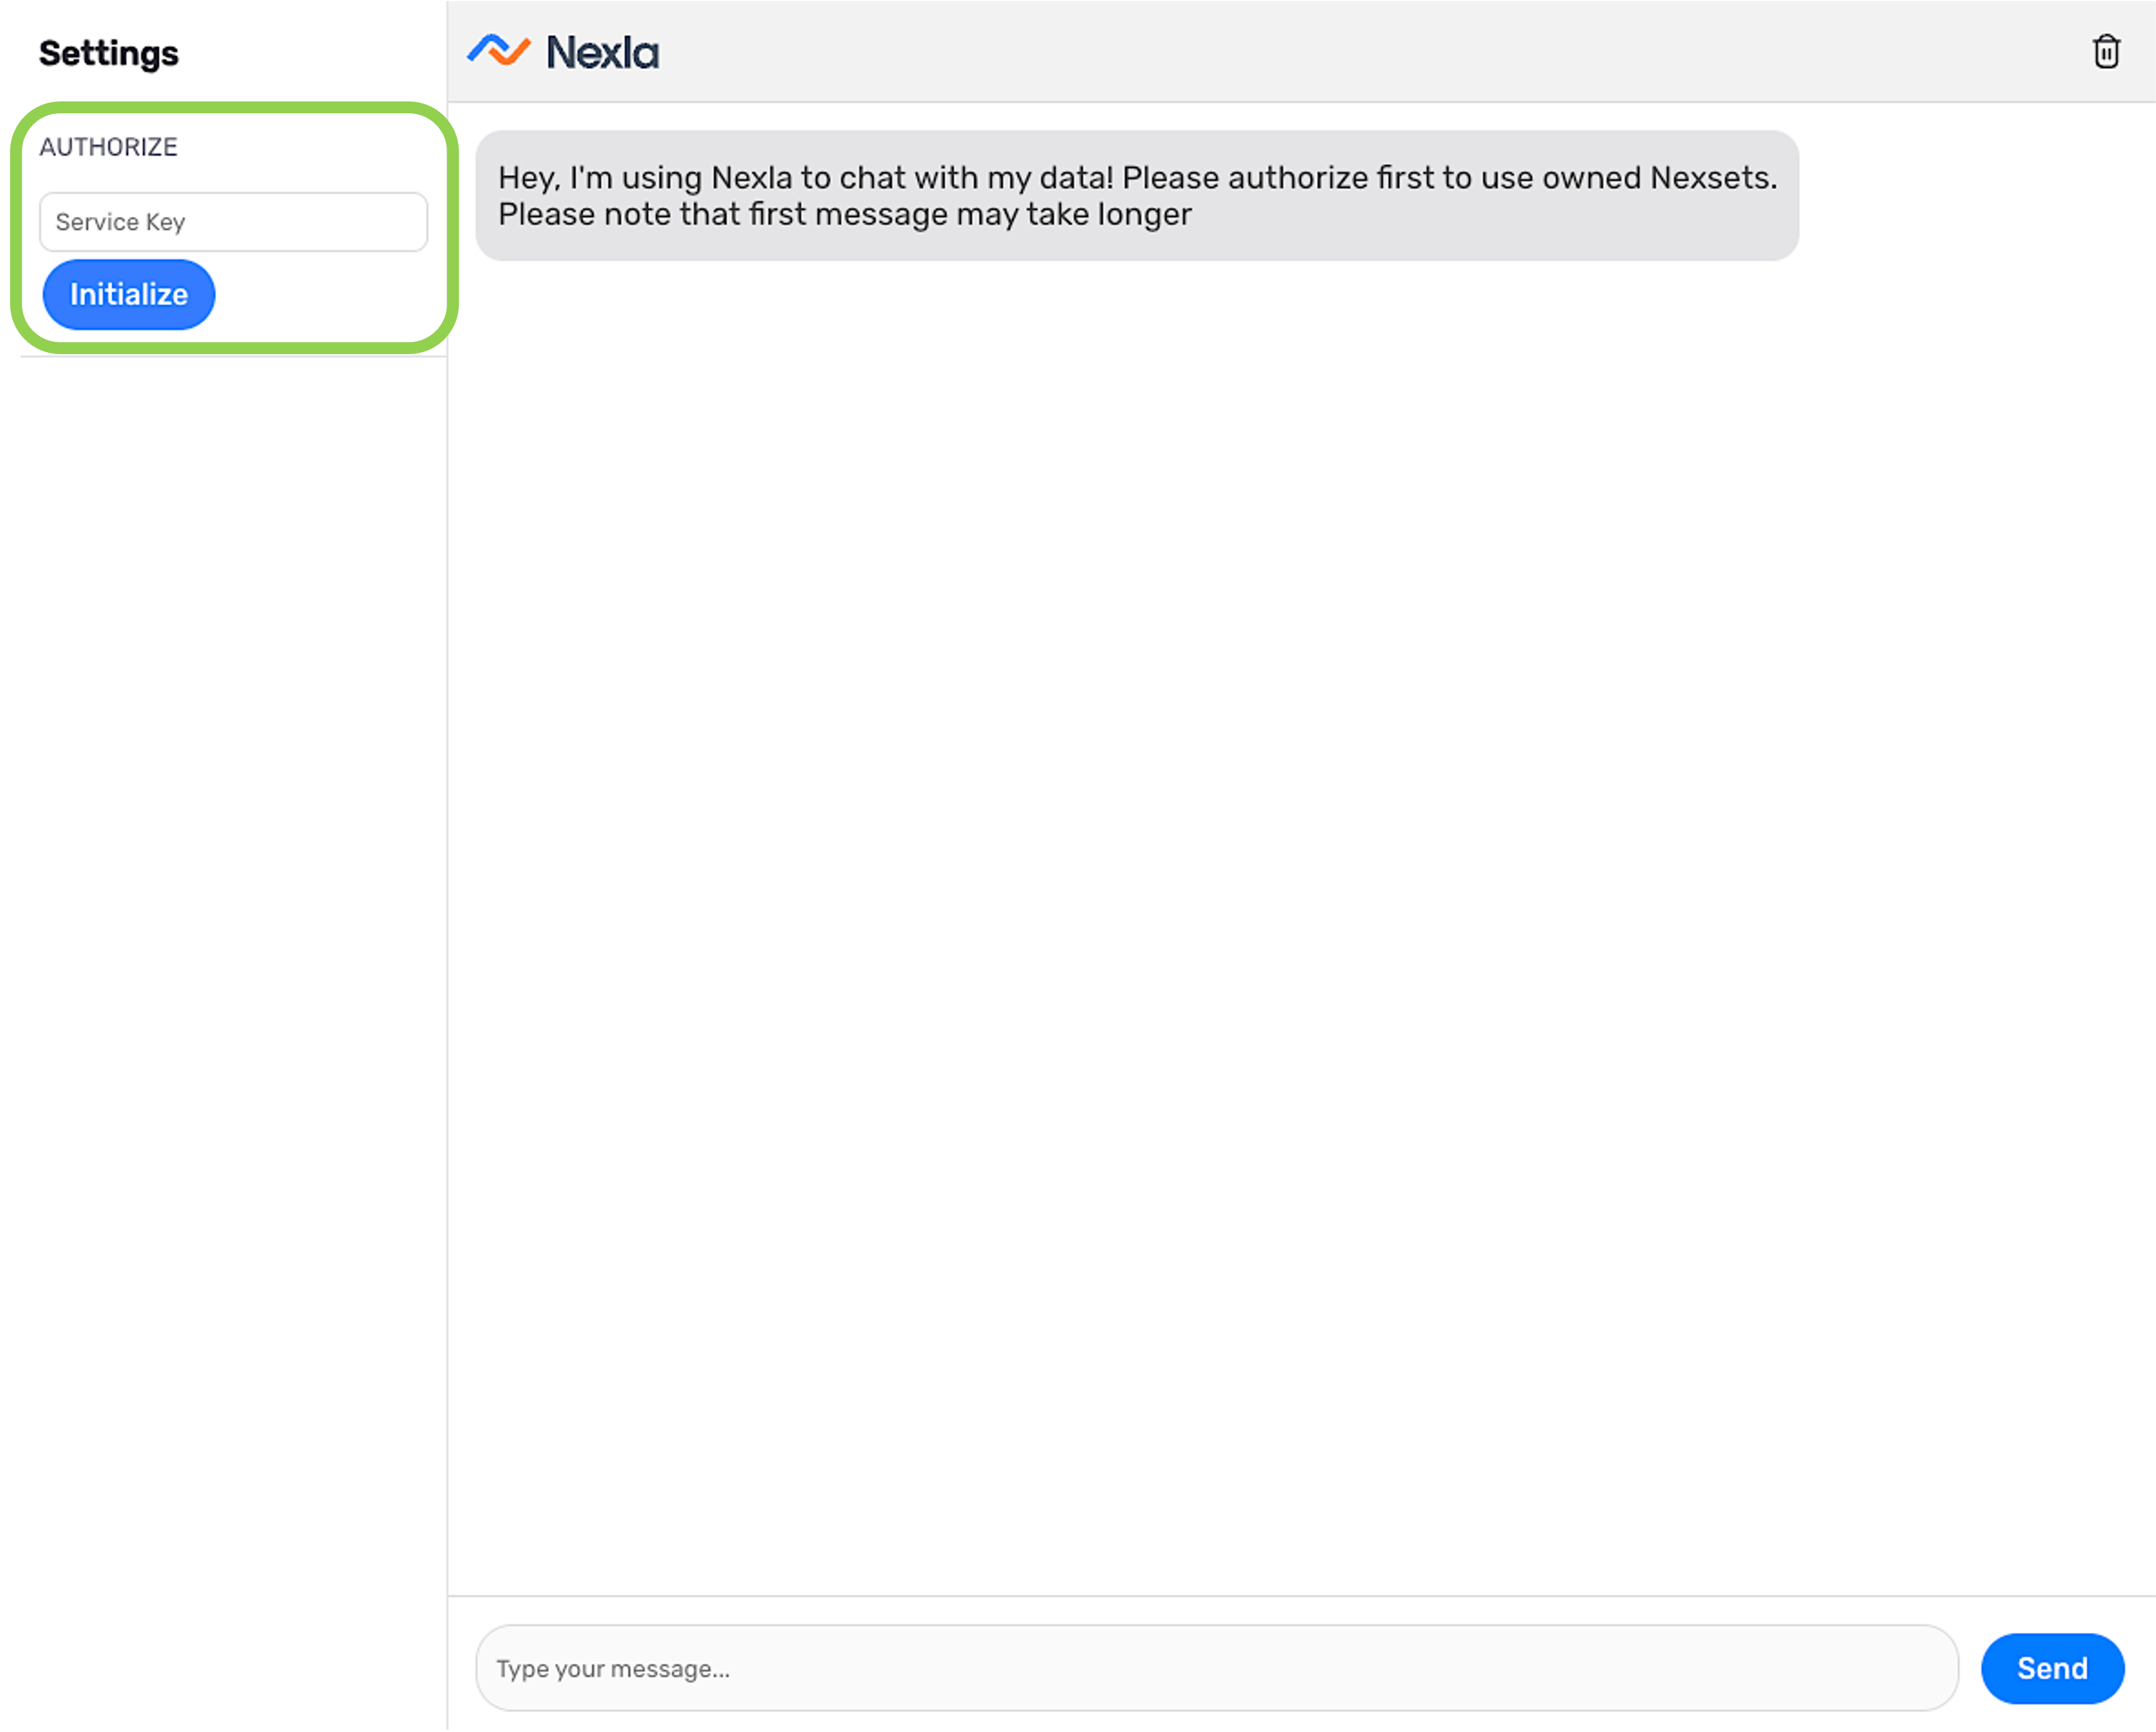This screenshot has height=1732, width=2156.
Task: Click the Initialize button
Action: tap(129, 295)
